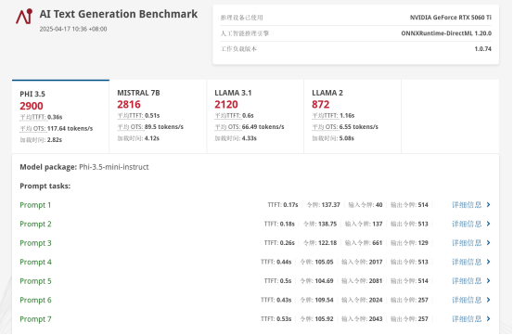
Task: Switch to the MISTRAL 7B tab
Action: pyautogui.click(x=158, y=116)
